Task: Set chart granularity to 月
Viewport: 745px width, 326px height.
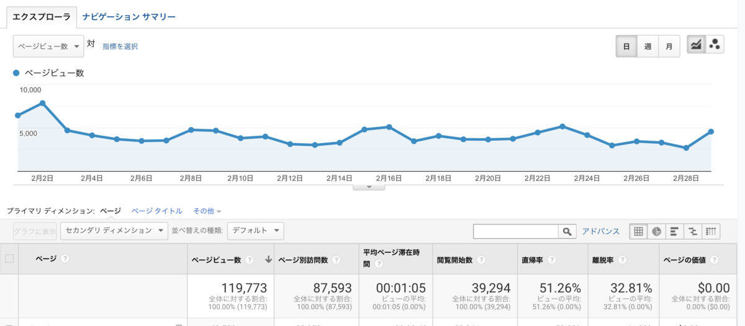Action: 669,46
